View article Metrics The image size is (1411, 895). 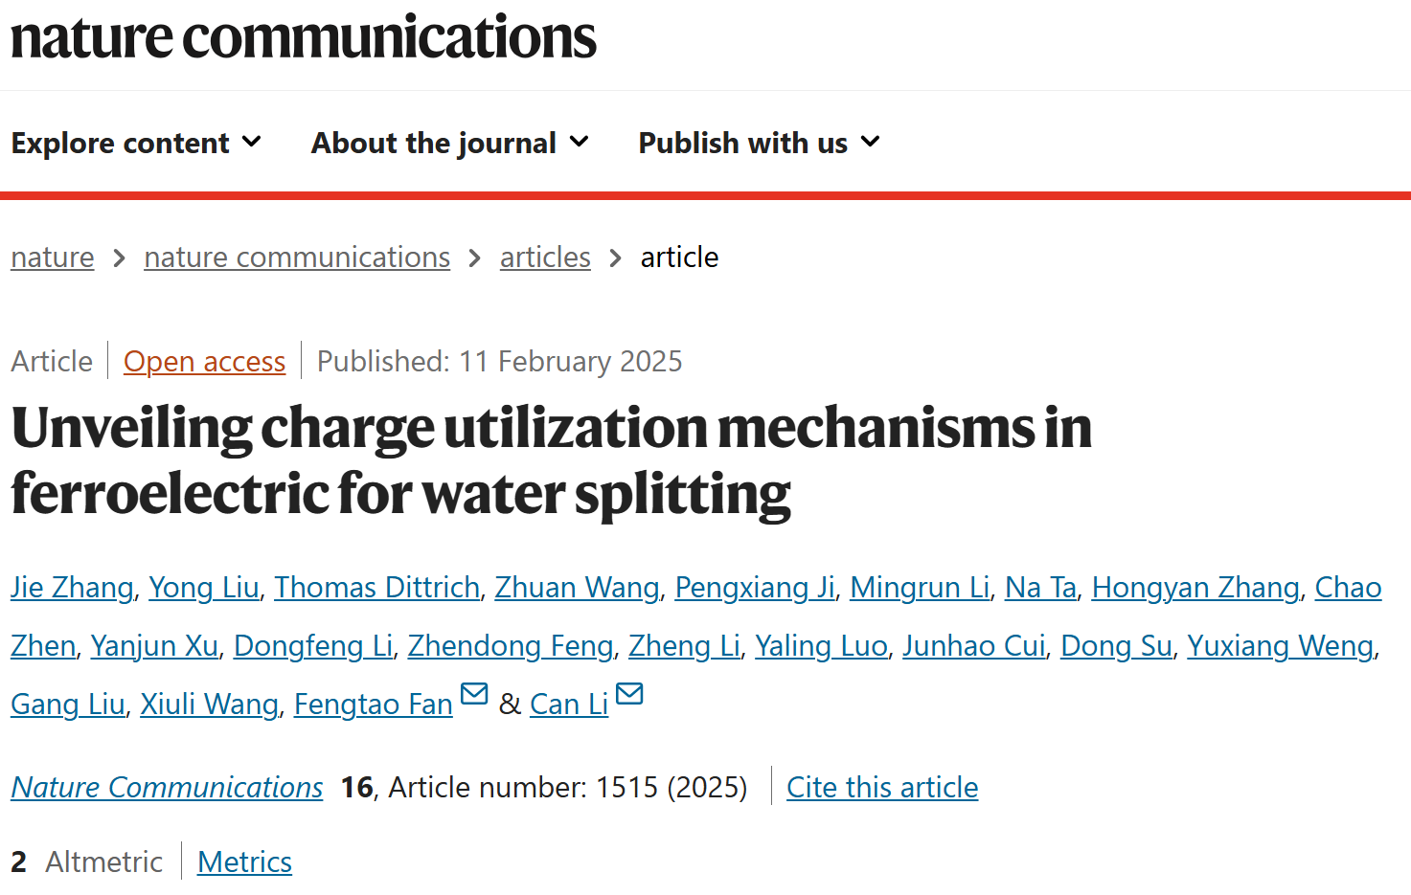(x=244, y=862)
